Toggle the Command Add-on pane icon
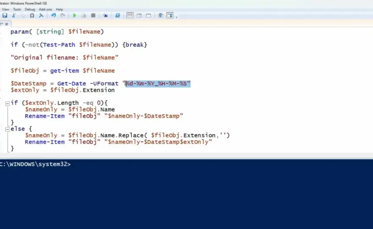Screen dimensions: 373x229 170,15
